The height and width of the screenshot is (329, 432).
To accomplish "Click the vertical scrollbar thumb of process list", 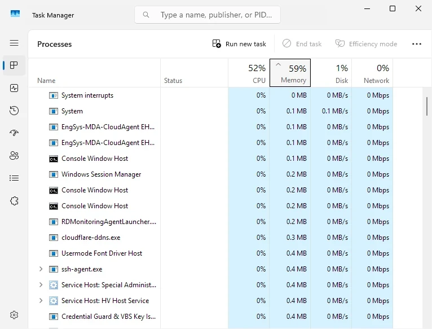I will 427,106.
